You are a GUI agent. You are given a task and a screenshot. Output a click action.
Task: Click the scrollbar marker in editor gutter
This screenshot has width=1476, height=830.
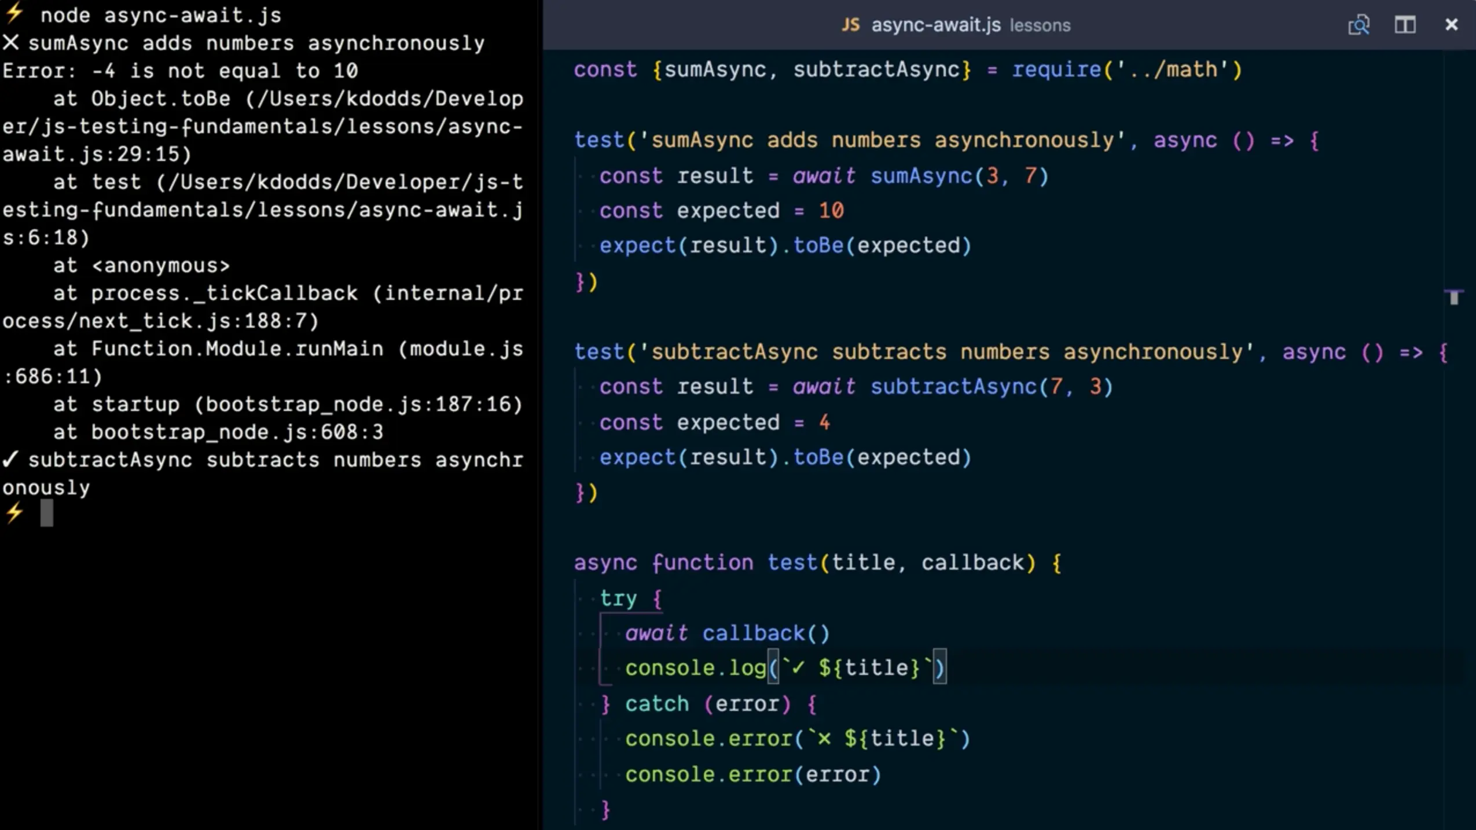pyautogui.click(x=1453, y=297)
